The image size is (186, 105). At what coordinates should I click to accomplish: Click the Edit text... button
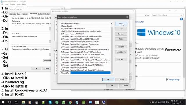click(x=121, y=60)
